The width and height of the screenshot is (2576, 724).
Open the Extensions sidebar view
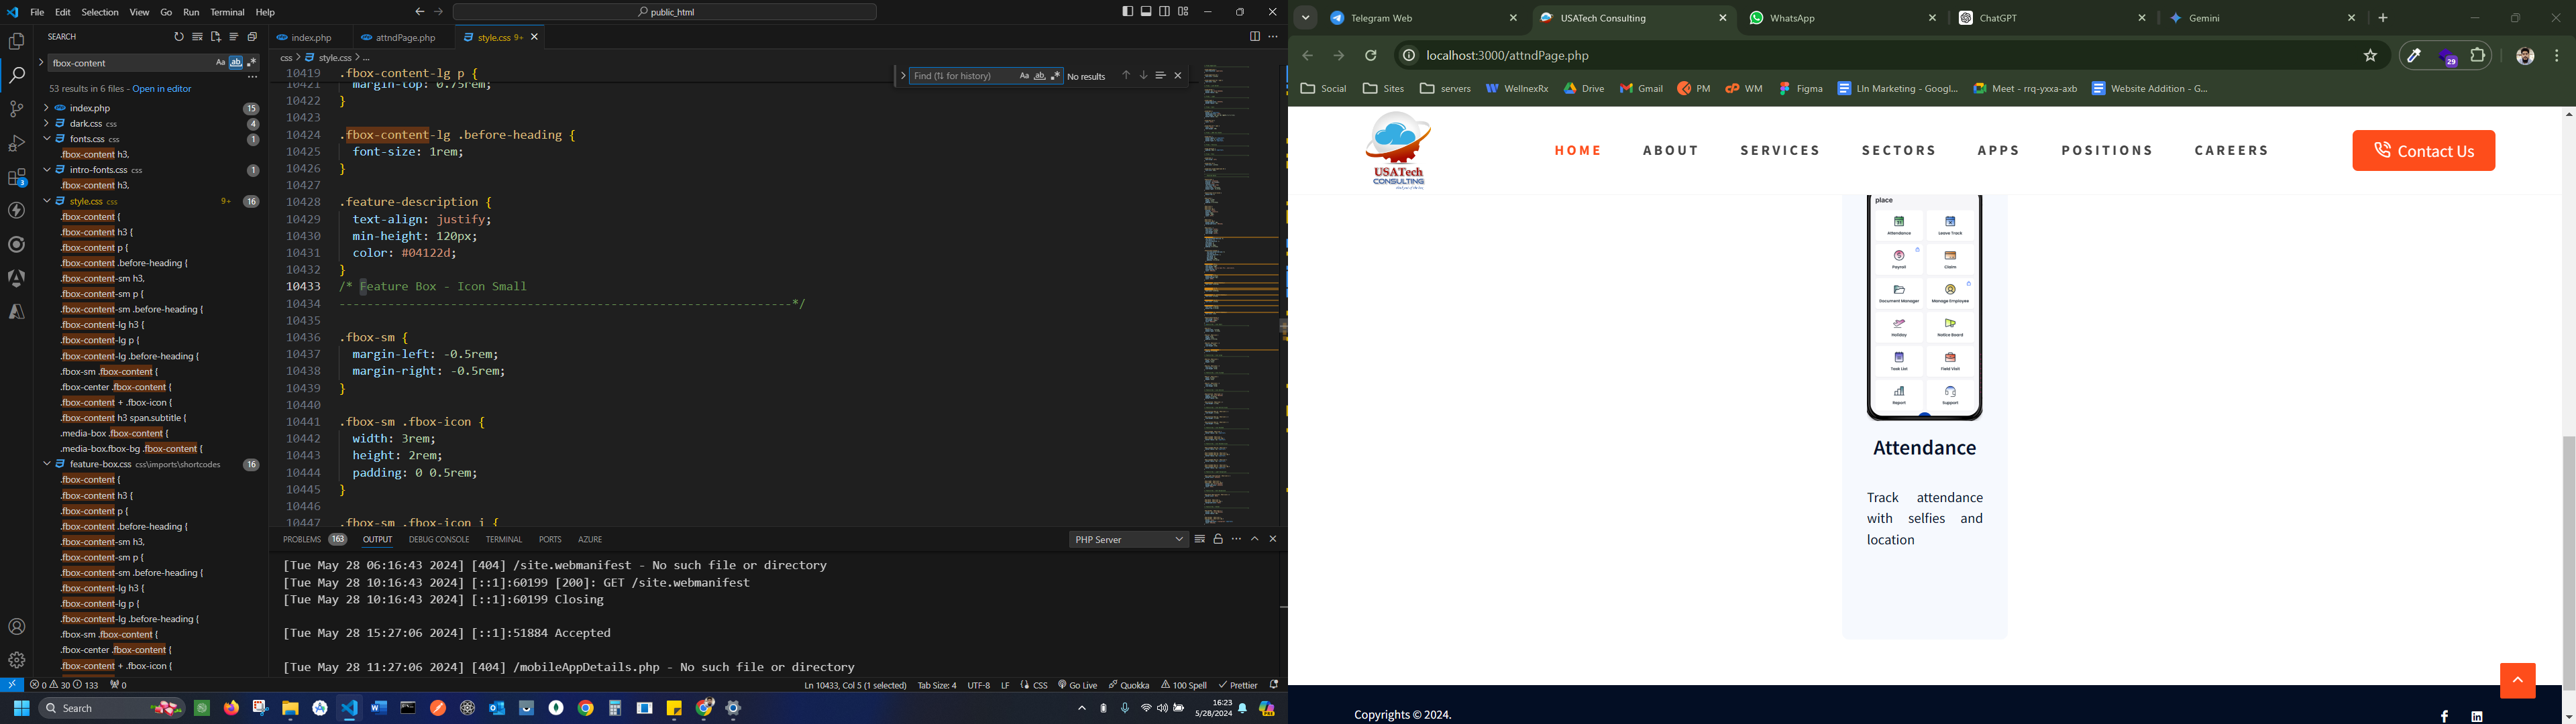click(x=16, y=178)
